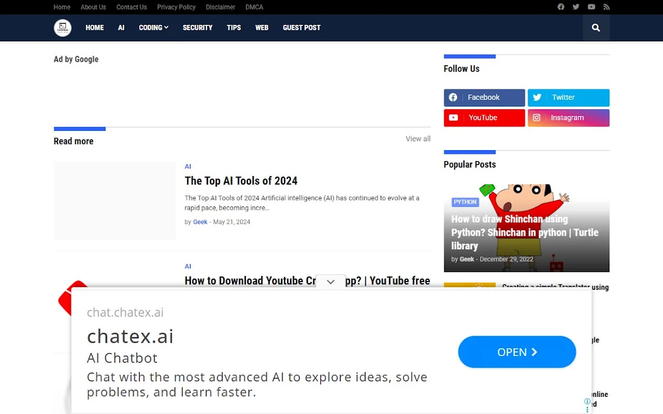This screenshot has width=663, height=414.
Task: Collapse the ad using chevron tab
Action: pos(330,282)
